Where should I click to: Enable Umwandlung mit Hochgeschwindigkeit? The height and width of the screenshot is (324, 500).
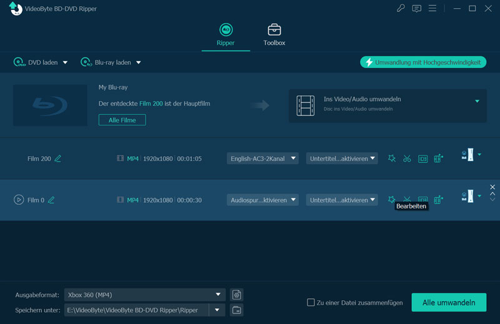click(423, 62)
